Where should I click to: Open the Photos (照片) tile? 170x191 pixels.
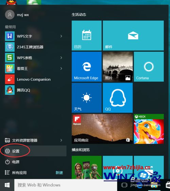(118, 67)
